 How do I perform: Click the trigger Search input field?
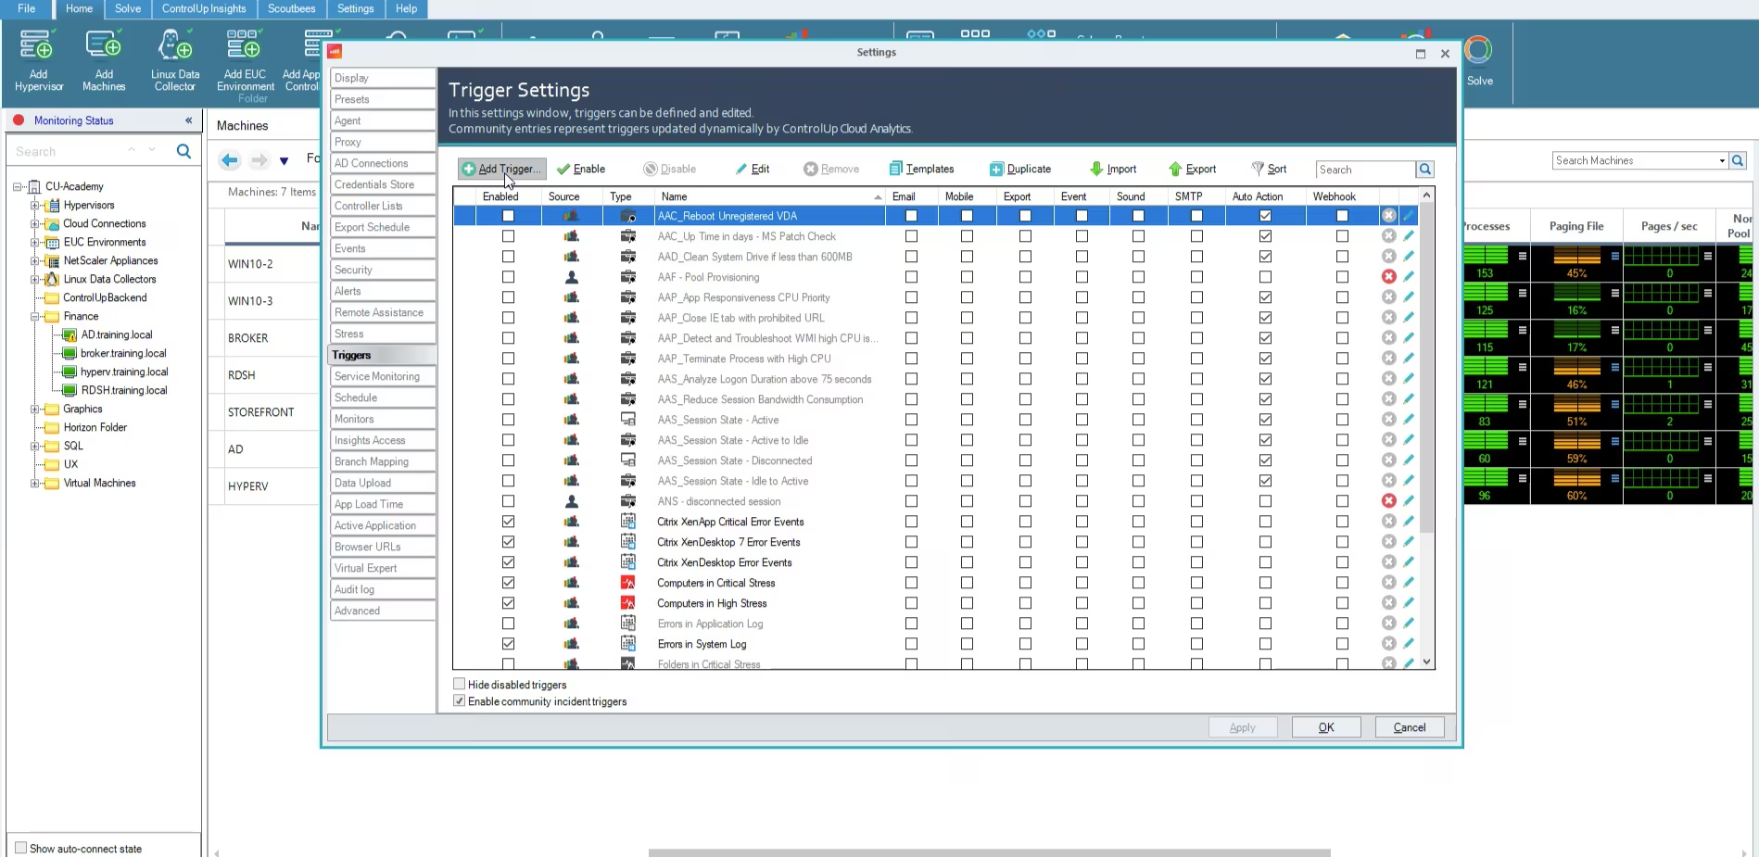click(1365, 170)
